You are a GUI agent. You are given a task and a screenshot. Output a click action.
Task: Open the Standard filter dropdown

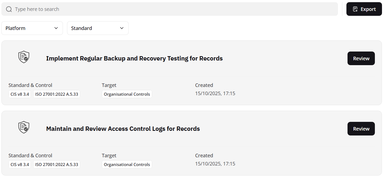98,28
